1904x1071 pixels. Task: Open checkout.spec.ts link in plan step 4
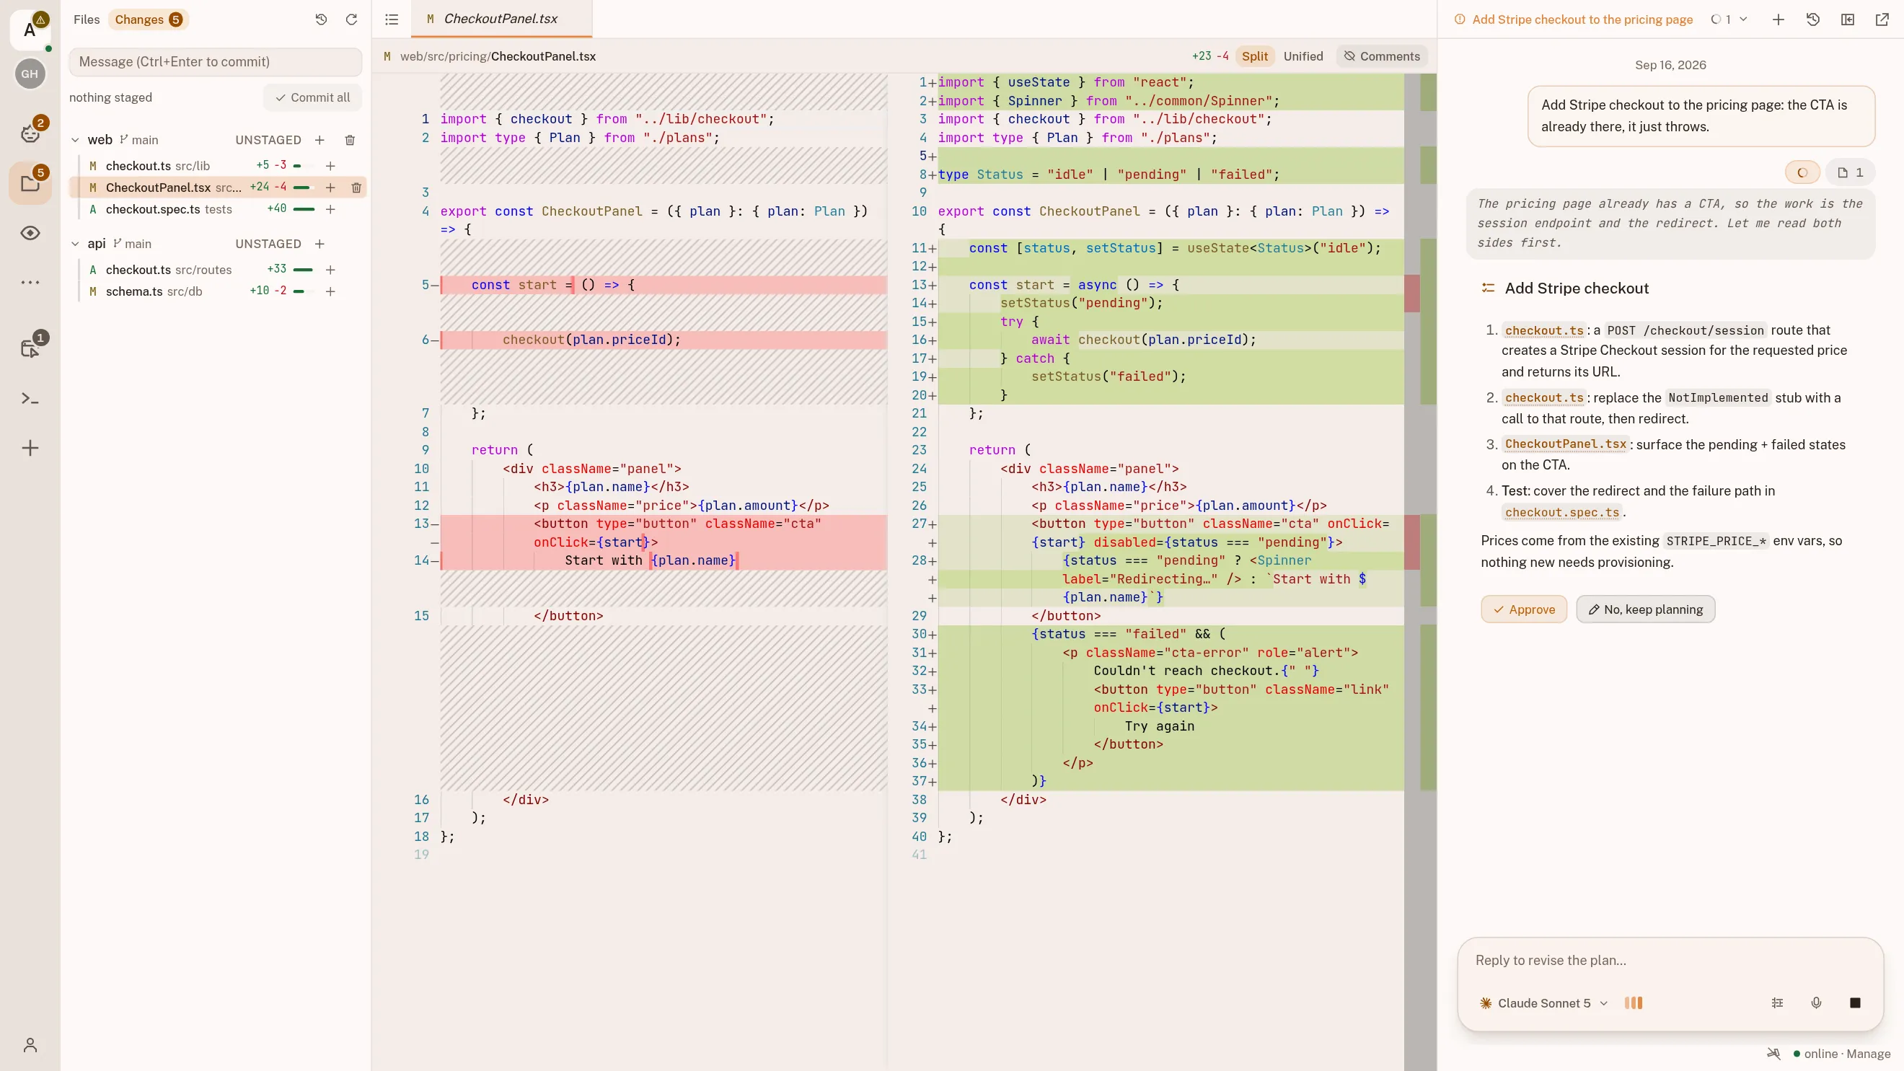tap(1561, 513)
